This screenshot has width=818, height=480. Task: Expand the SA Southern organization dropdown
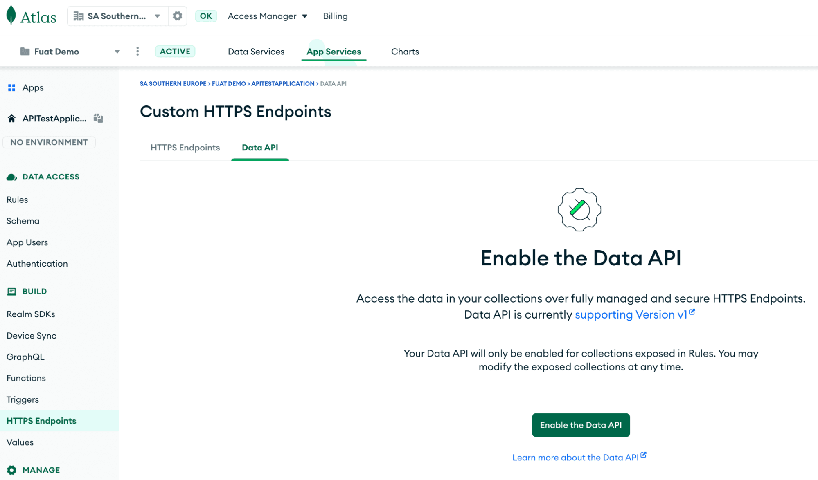pyautogui.click(x=157, y=16)
